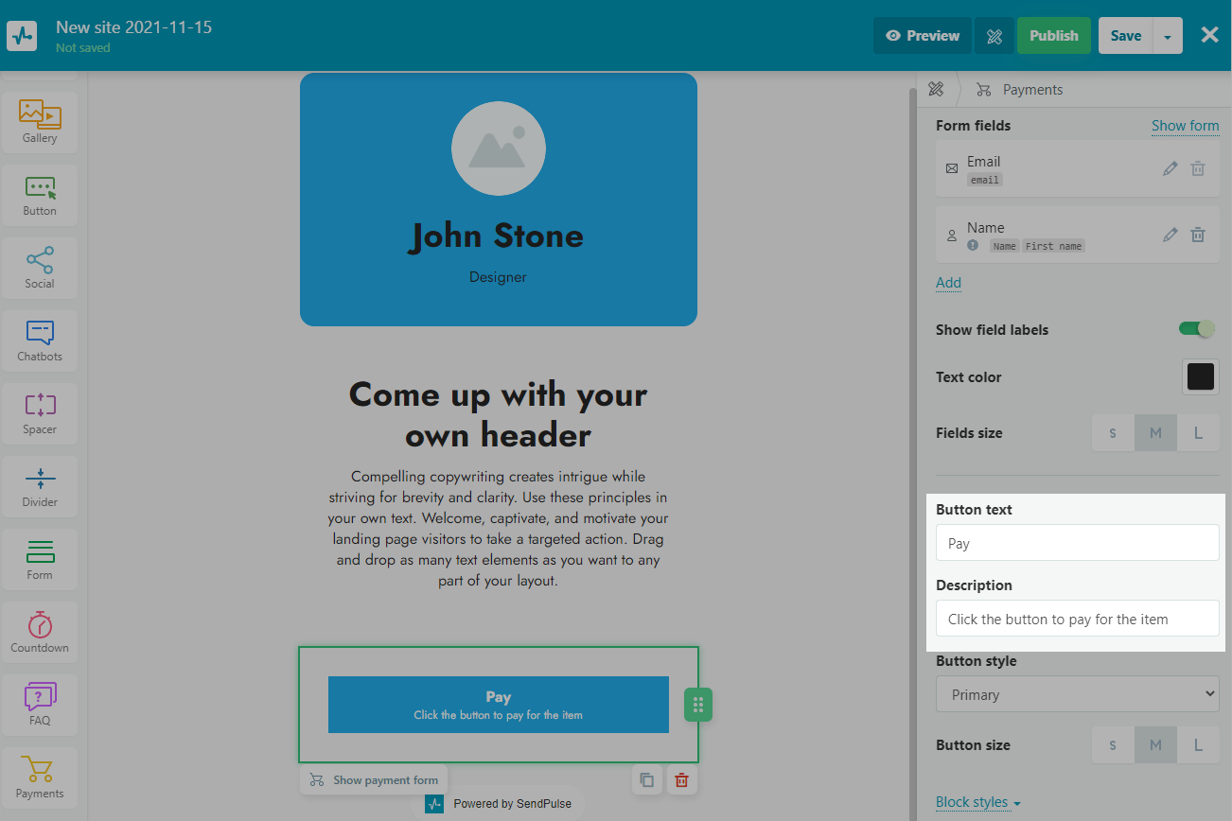Select Payments breadcrumb tab

click(1020, 89)
